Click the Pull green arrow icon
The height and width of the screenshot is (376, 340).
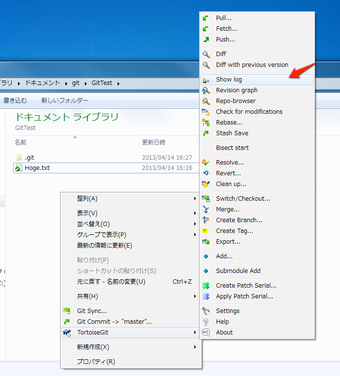tap(206, 18)
